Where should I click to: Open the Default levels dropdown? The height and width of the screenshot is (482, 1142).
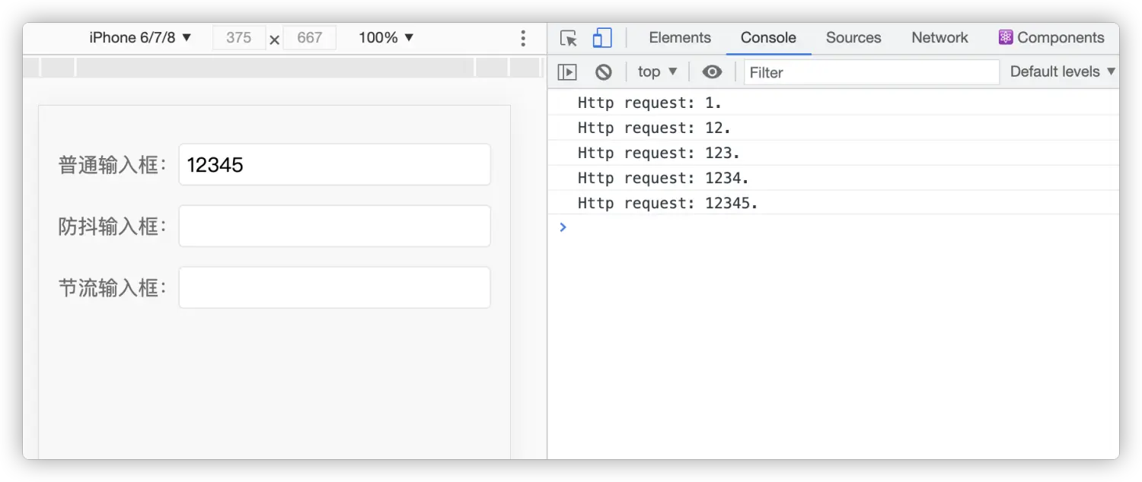click(1062, 72)
